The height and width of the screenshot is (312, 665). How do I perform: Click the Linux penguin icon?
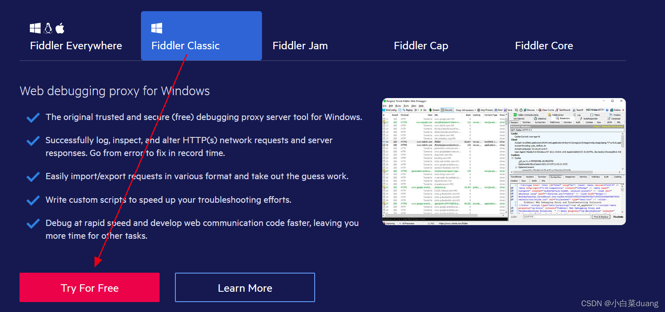tap(48, 28)
